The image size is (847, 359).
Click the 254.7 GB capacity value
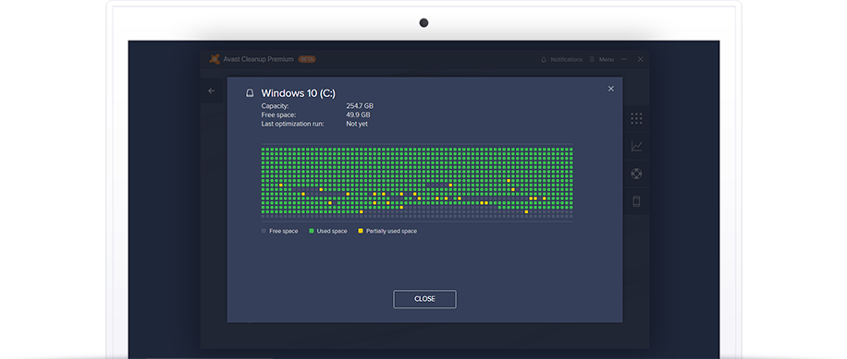coord(360,106)
